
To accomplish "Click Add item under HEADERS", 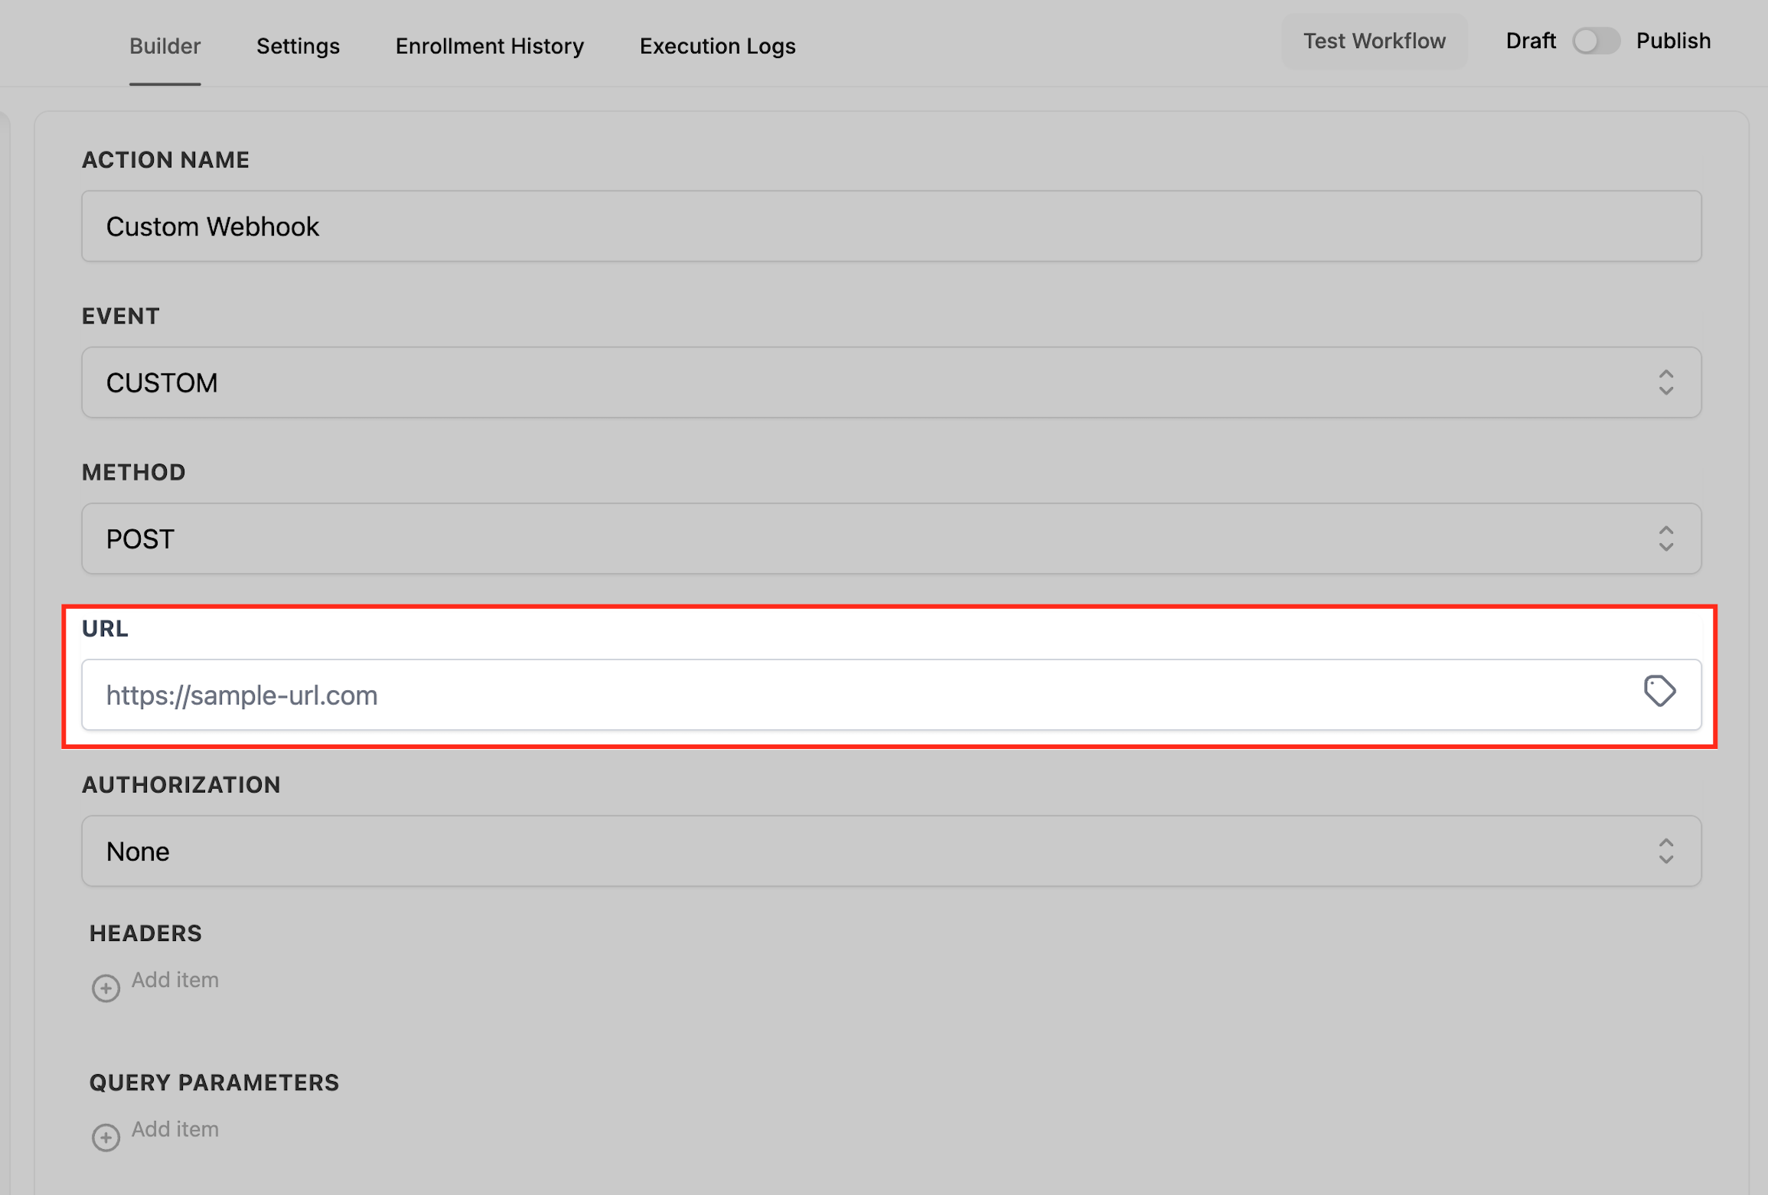I will coord(175,980).
